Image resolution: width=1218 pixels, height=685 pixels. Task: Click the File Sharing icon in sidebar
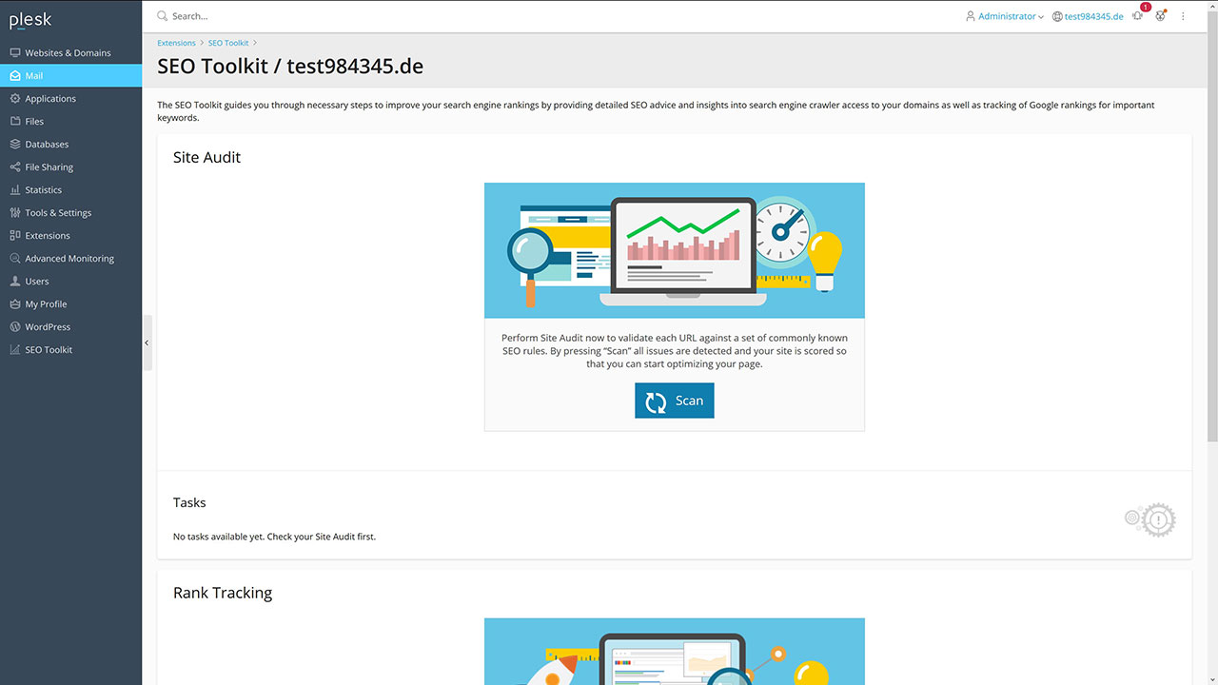click(x=15, y=167)
